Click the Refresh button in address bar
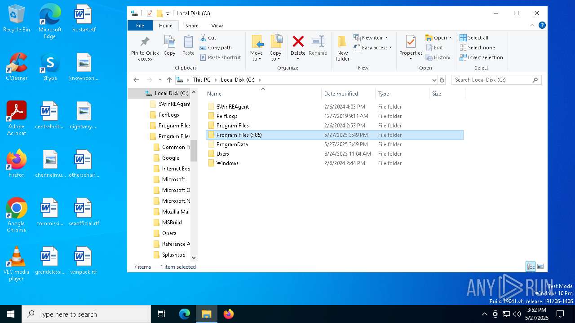Viewport: 575px width, 323px height. [x=442, y=80]
